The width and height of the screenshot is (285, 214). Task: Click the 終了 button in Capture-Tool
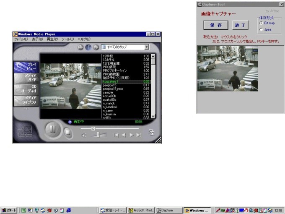pyautogui.click(x=240, y=25)
